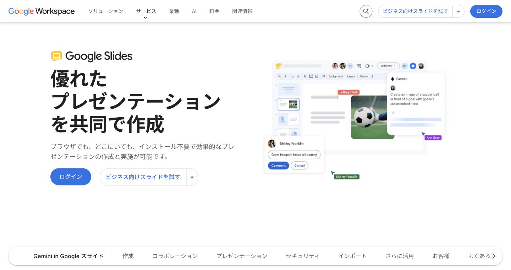511x270 pixels.
Task: Expand hero trial button dropdown arrow
Action: point(192,177)
